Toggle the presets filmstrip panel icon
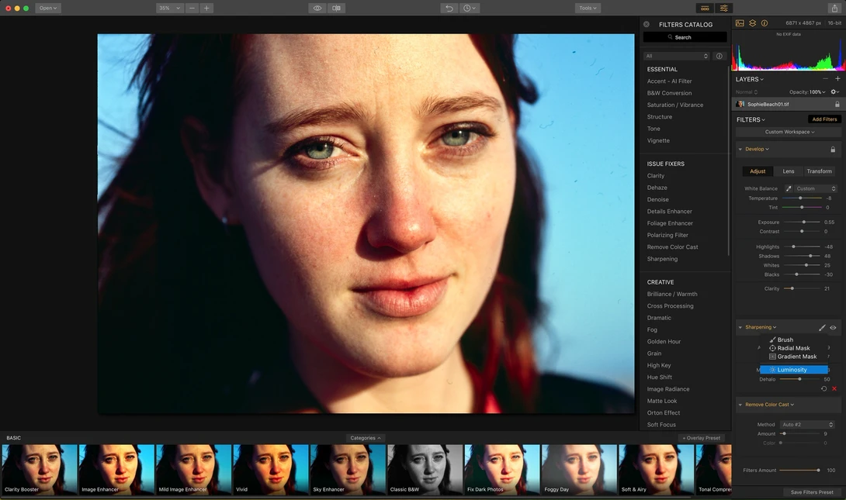Image resolution: width=846 pixels, height=500 pixels. (x=705, y=8)
